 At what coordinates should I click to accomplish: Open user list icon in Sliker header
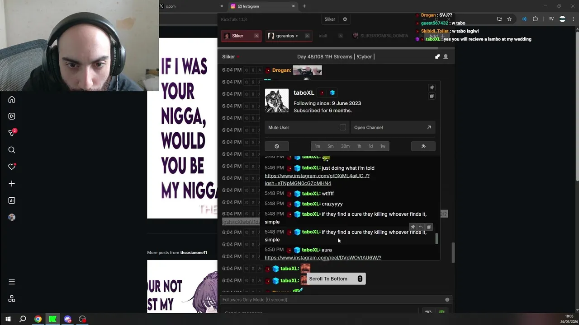point(446,56)
